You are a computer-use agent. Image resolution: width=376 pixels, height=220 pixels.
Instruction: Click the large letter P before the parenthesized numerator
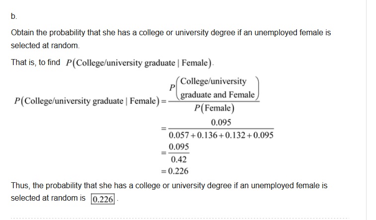point(172,87)
